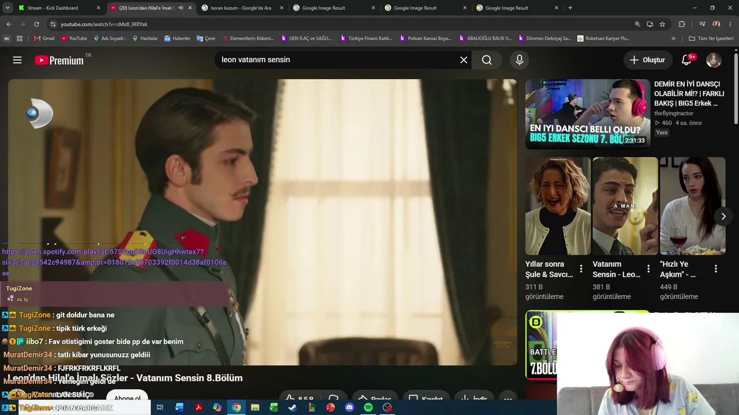This screenshot has height=415, width=739.
Task: Open the Roketsan Kariyer bookmark
Action: (x=603, y=39)
